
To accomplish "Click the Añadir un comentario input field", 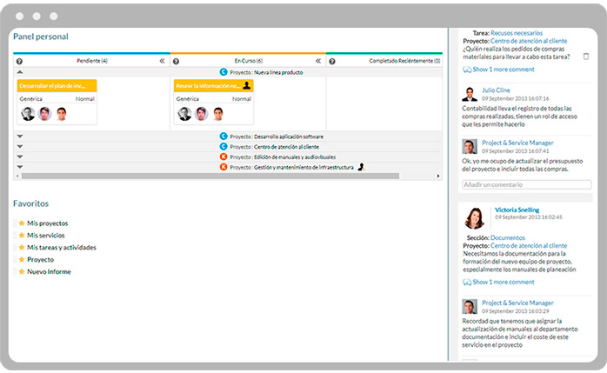I will [526, 184].
